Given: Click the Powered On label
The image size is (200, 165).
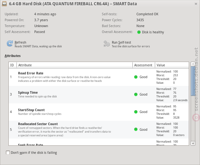Looking at the screenshot, I should (x=14, y=20).
